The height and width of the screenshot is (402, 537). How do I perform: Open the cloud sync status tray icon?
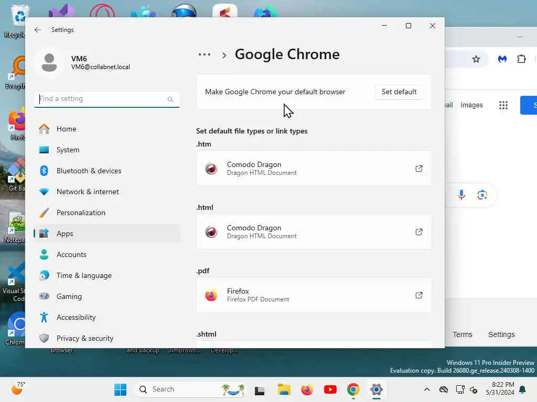444,389
